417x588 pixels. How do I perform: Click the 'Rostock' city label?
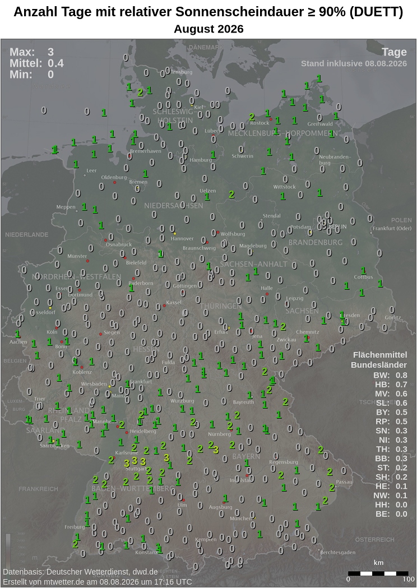coord(260,123)
